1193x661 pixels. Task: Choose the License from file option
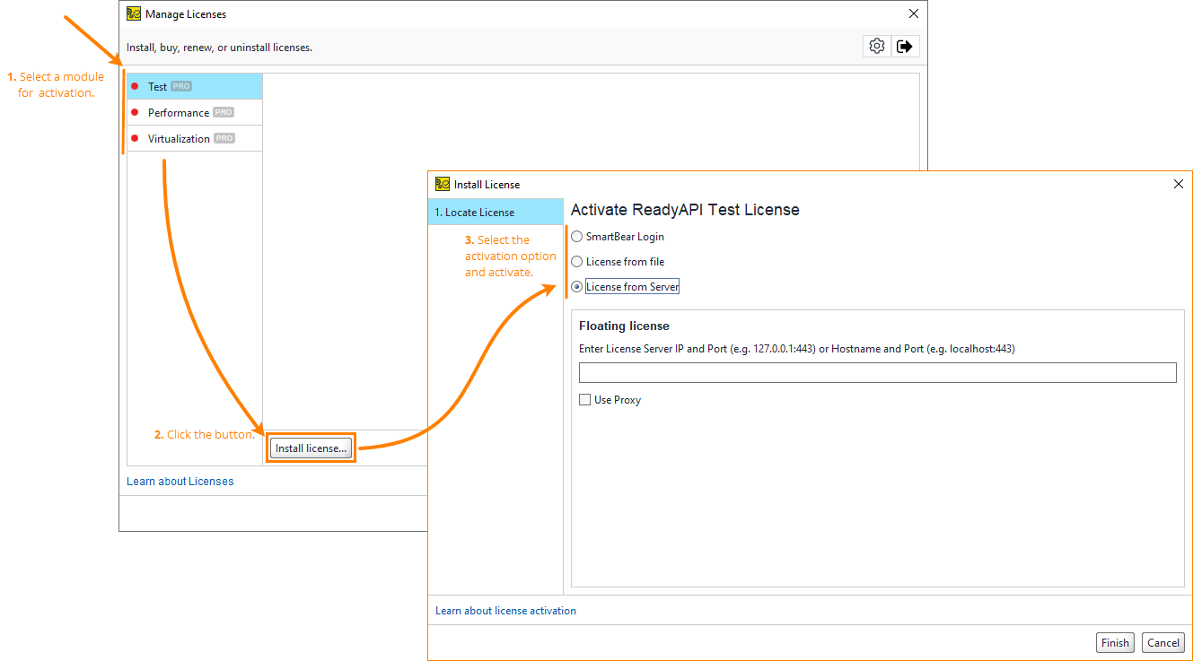point(618,262)
